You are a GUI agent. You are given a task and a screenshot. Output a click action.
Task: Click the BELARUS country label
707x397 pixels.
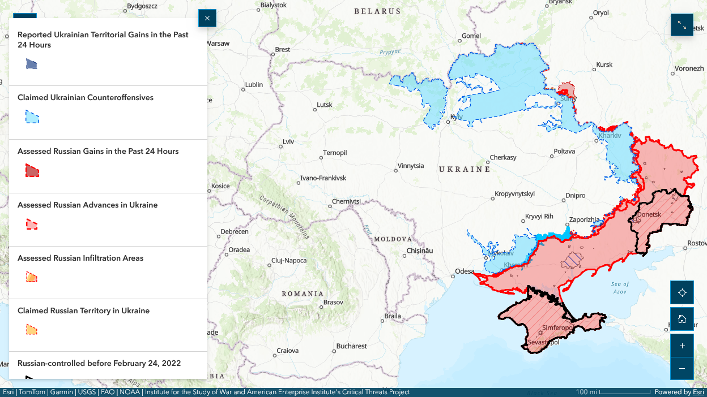click(377, 11)
